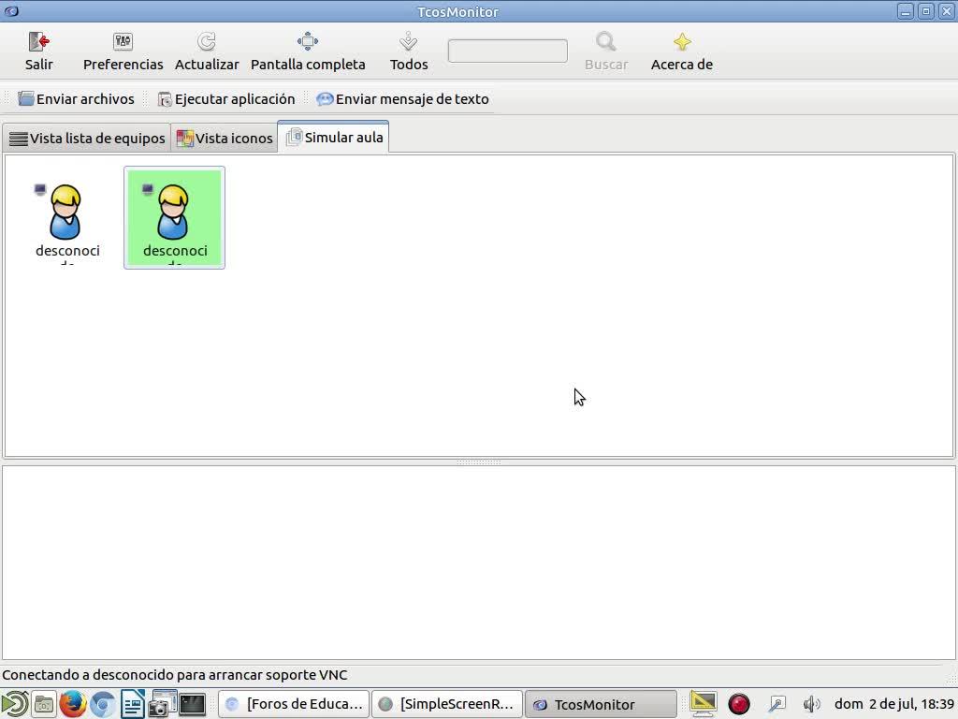Open Preferencias settings
Screen dimensions: 958x719
[123, 51]
